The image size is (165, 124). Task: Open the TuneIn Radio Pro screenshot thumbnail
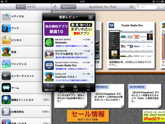[131, 45]
